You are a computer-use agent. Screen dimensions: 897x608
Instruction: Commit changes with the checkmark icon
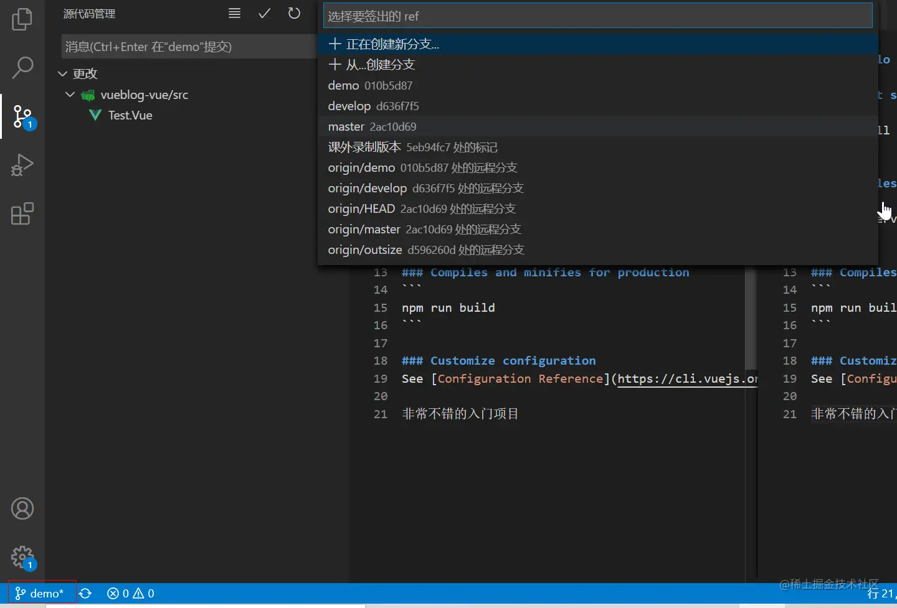(x=264, y=13)
